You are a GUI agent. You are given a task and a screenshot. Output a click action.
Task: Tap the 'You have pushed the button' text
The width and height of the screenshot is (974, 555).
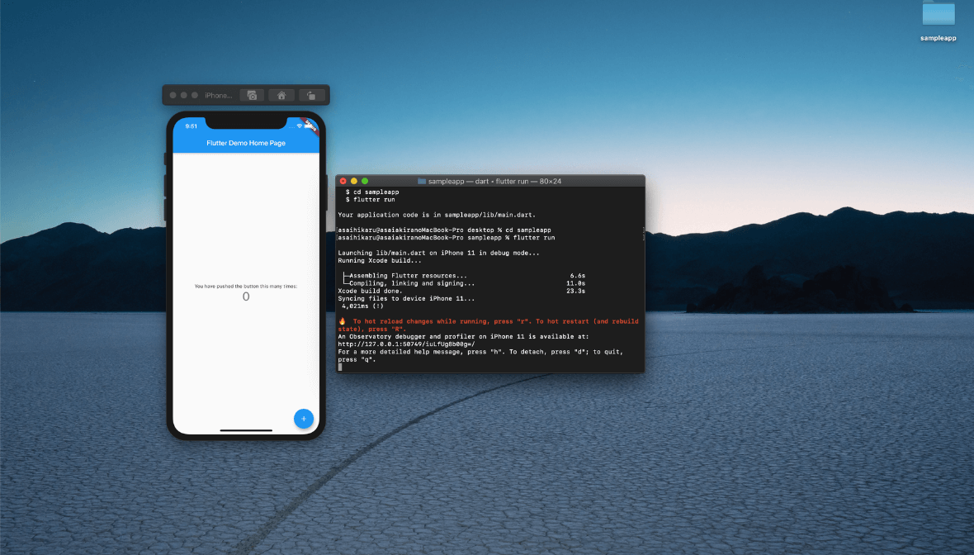(245, 286)
